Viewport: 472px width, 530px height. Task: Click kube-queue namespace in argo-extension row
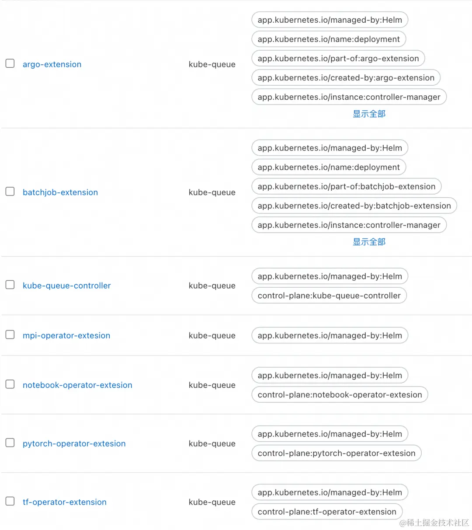pos(212,64)
